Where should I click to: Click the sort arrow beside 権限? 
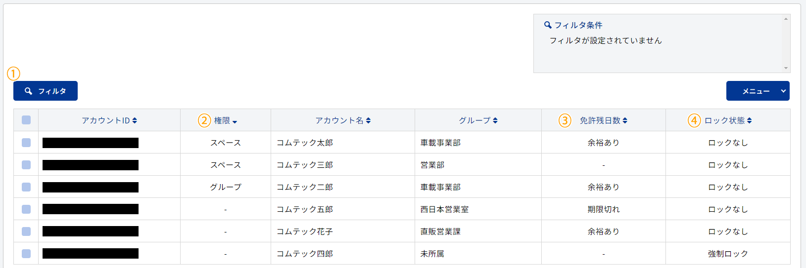[235, 122]
